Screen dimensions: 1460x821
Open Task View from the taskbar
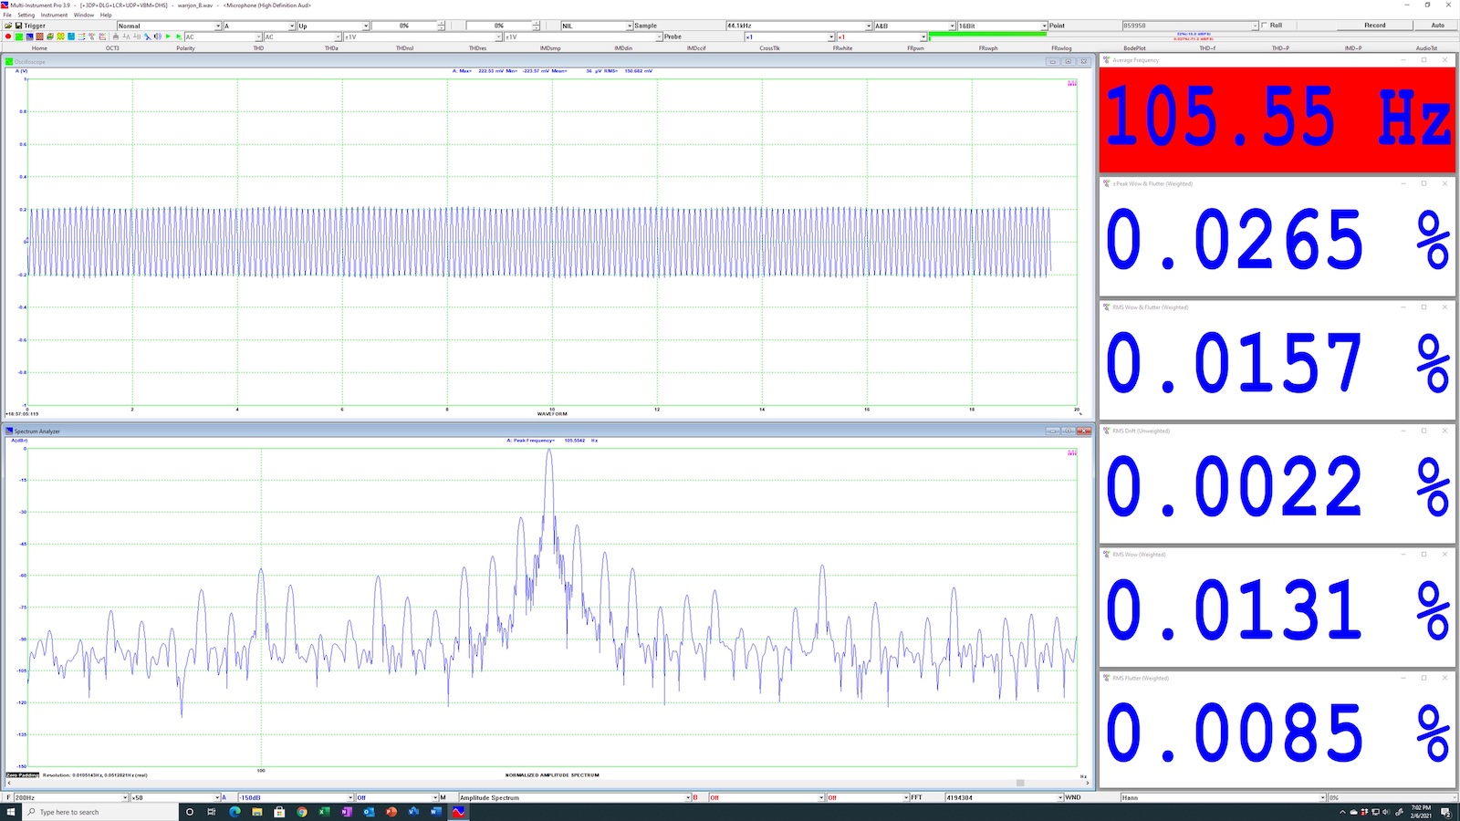pos(212,812)
